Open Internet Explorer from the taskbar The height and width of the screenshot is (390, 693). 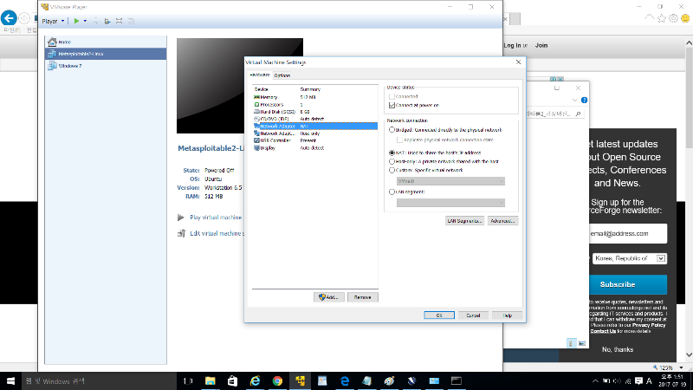[255, 380]
